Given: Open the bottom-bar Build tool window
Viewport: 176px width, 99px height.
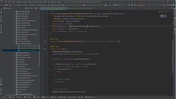Looking at the screenshot, I should click(81, 97).
